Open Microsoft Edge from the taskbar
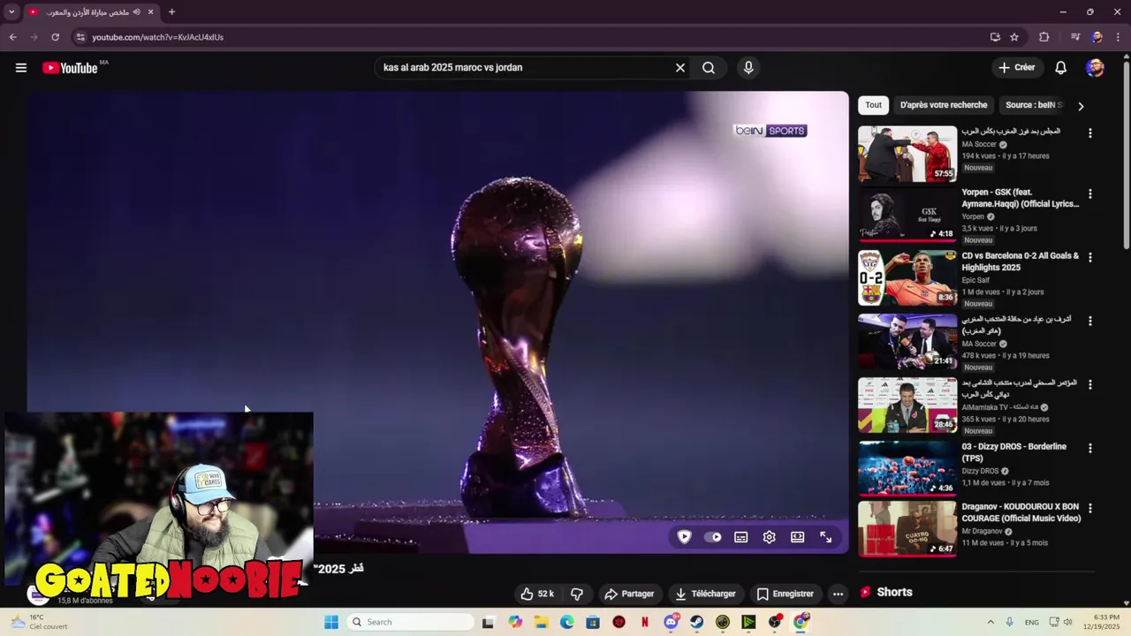 (567, 622)
